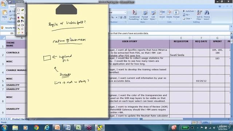Open the Excel Office button menu
Image resolution: width=233 pixels, height=131 pixels.
tap(3, 4)
